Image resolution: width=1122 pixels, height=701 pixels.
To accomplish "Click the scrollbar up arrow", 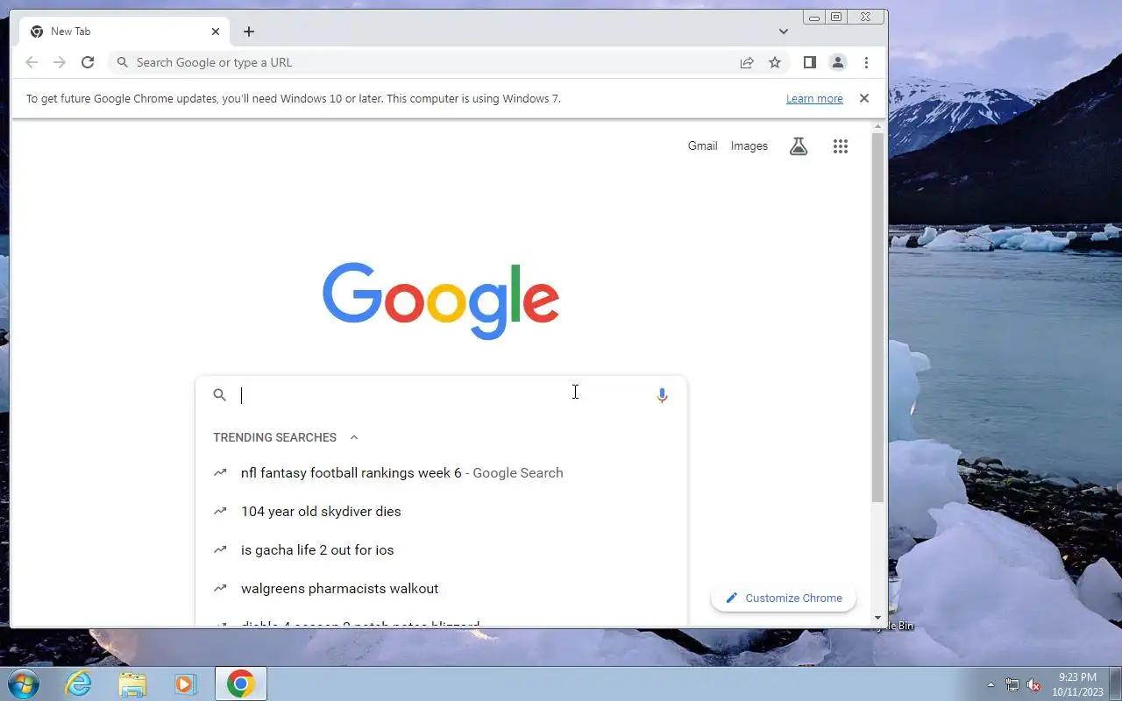I will [x=878, y=127].
